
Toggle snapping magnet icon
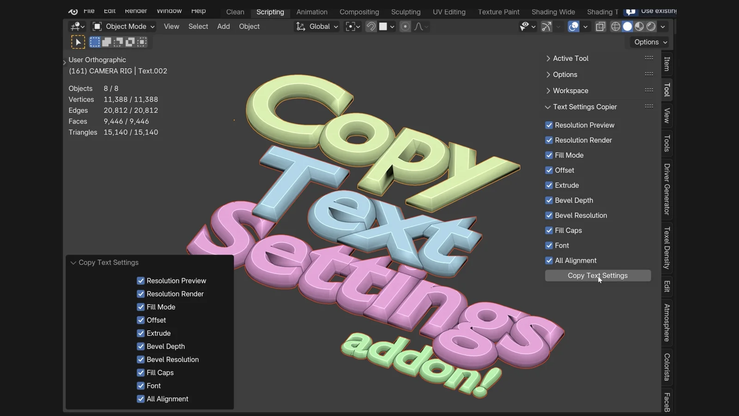371,27
